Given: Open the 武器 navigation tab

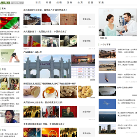Looking at the screenshot, I should click(x=91, y=3).
